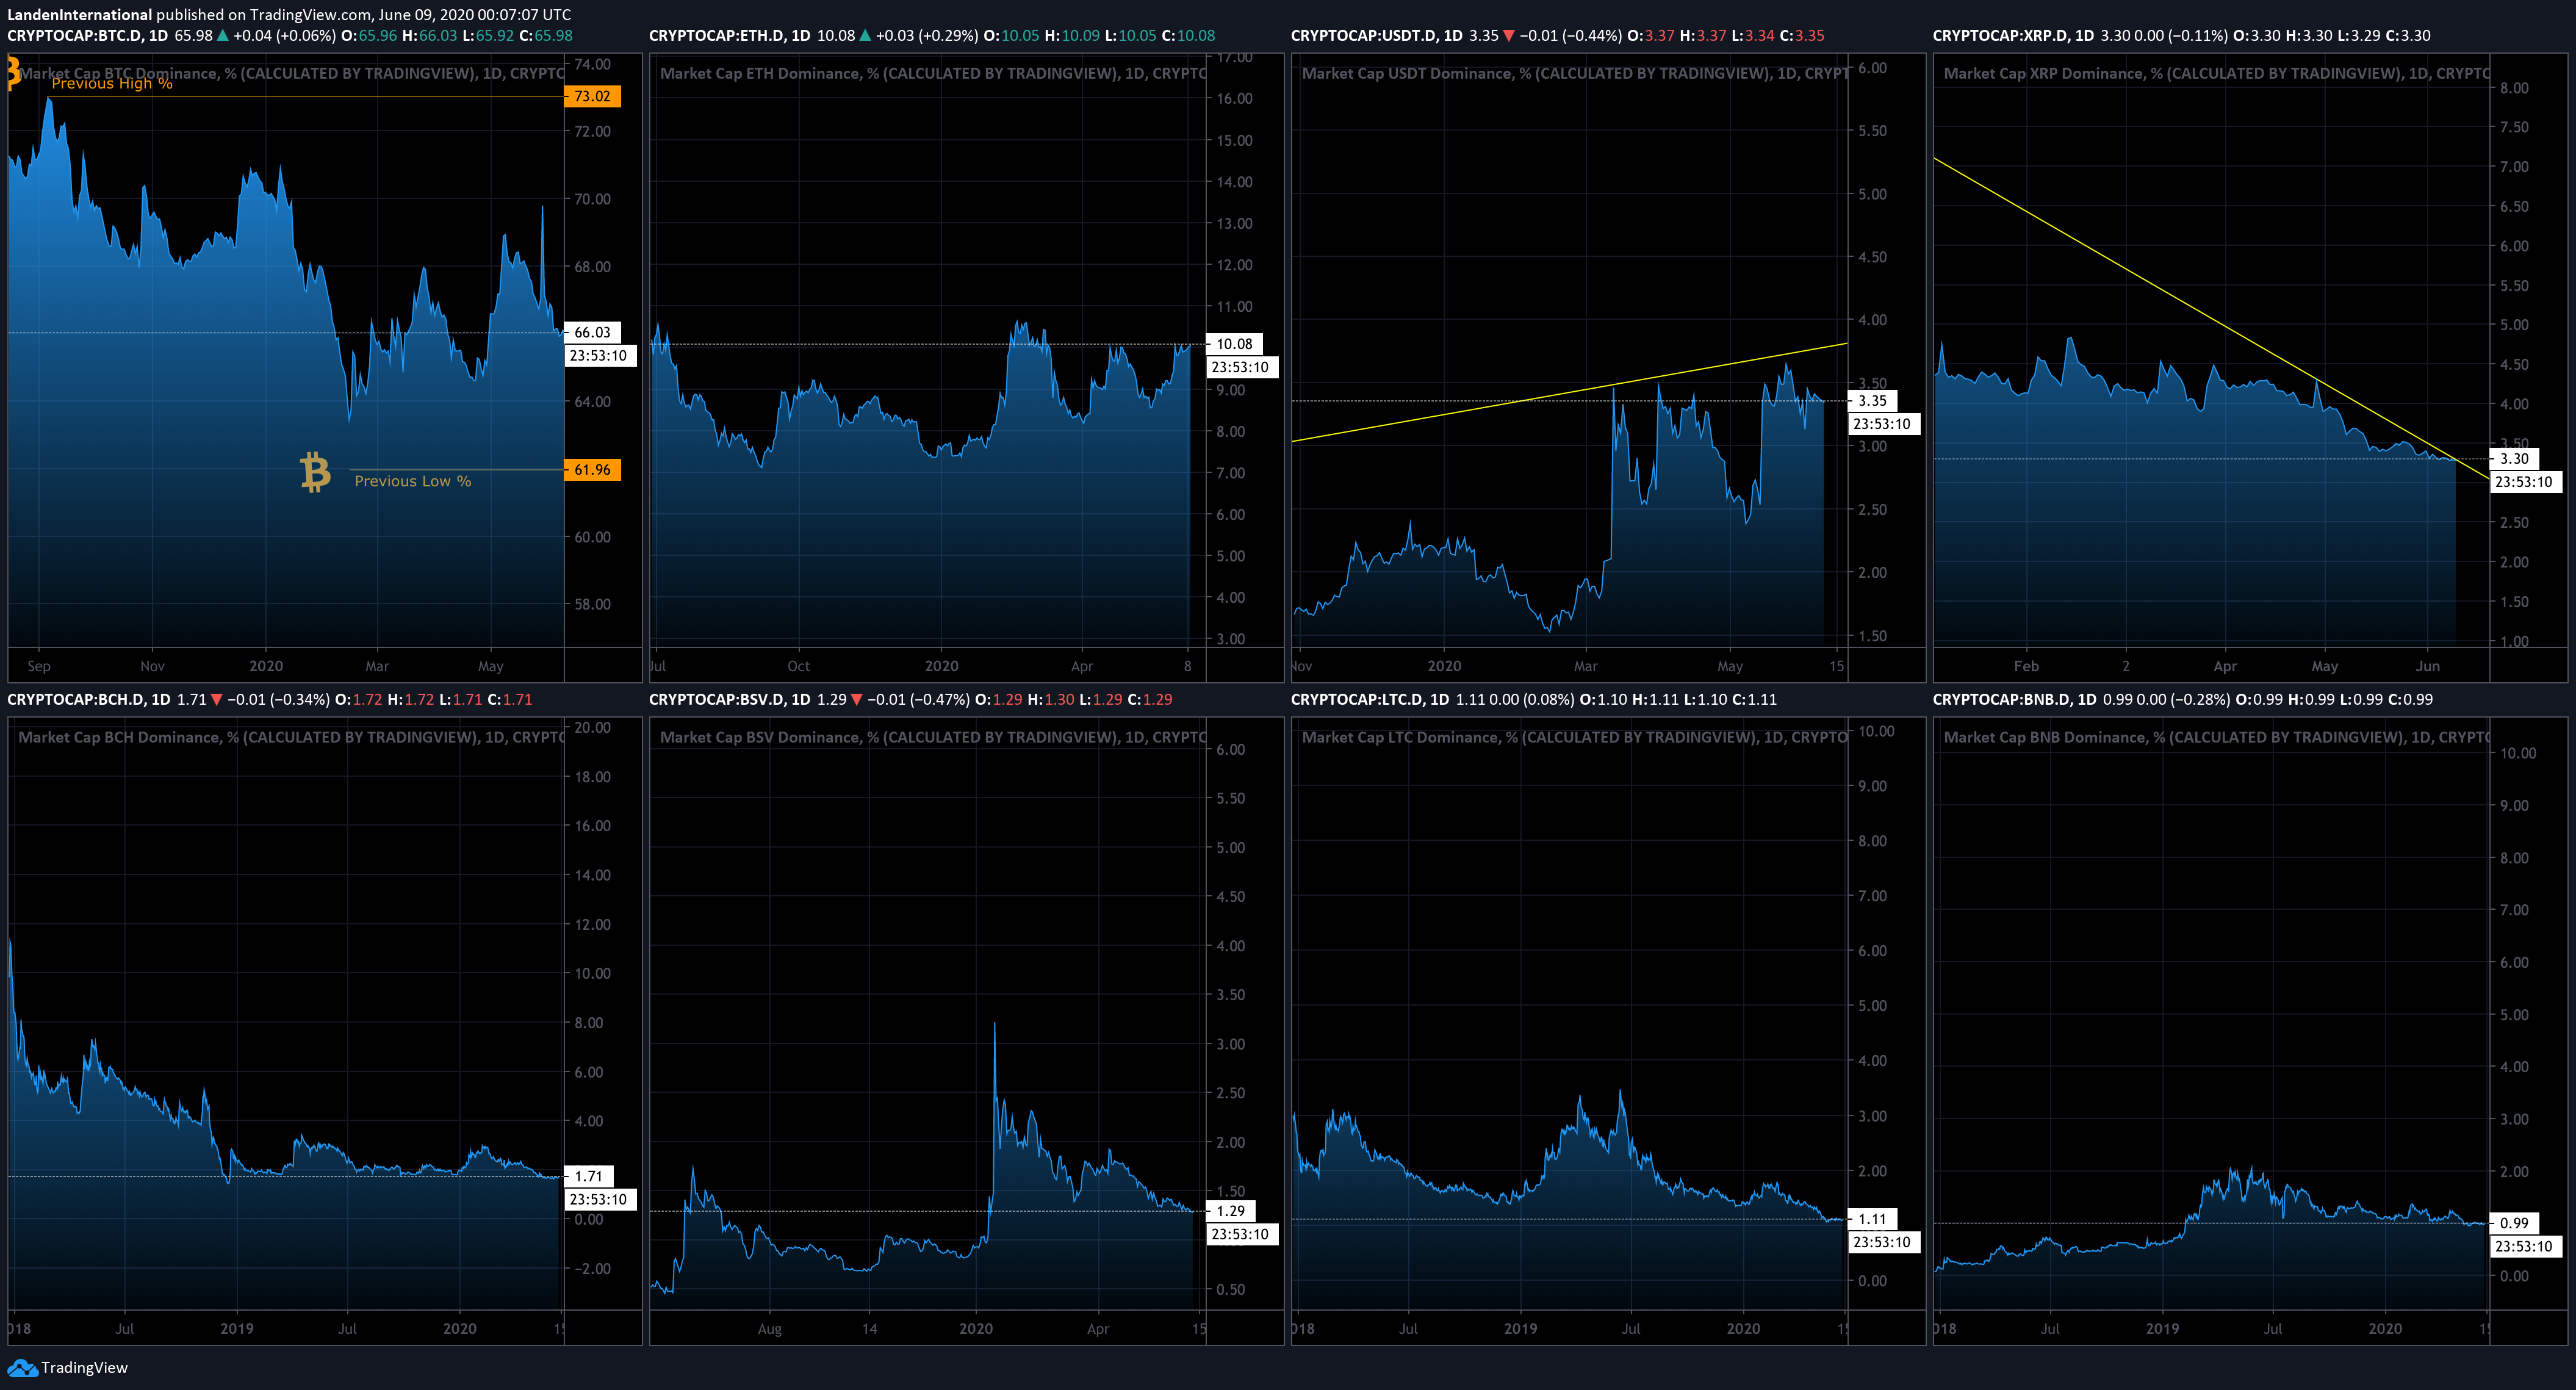This screenshot has height=1390, width=2576.
Task: Click XRP chart current price label 3.30
Action: pyautogui.click(x=2514, y=458)
